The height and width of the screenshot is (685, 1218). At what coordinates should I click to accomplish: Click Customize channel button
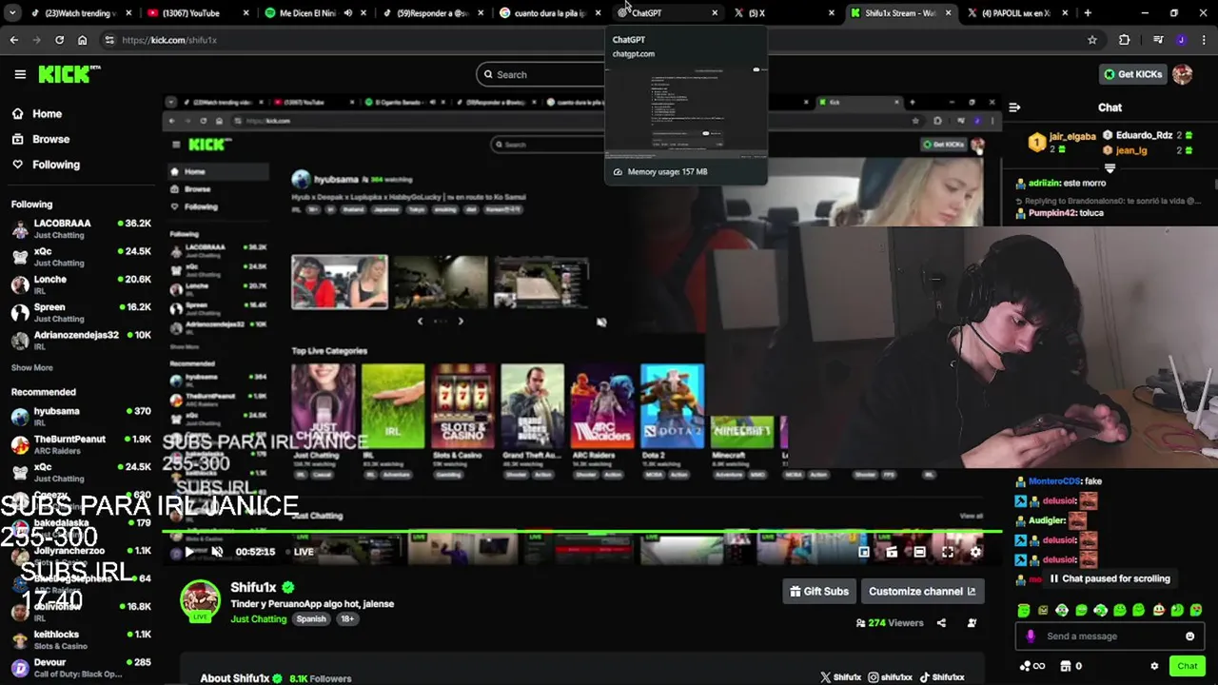tap(922, 591)
